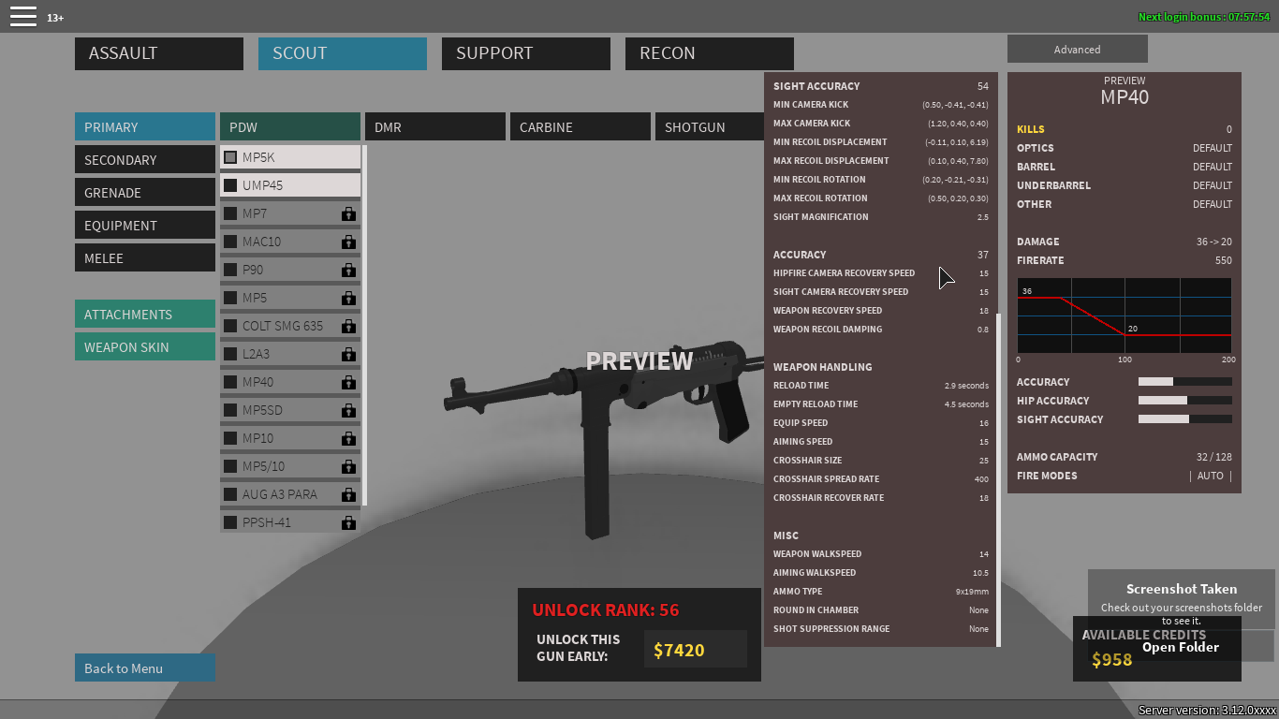Choose the PDW weapon category
Screen dimensions: 1279x719
290,126
